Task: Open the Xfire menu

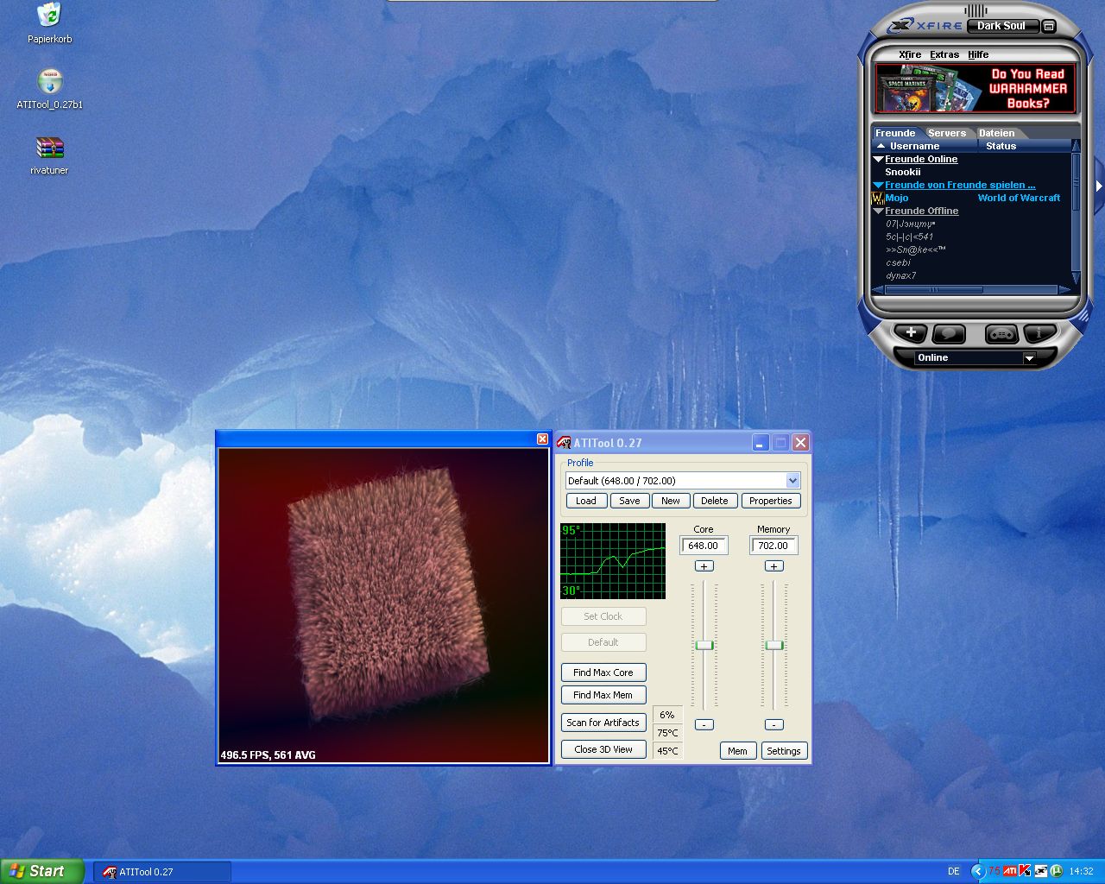Action: pyautogui.click(x=910, y=54)
